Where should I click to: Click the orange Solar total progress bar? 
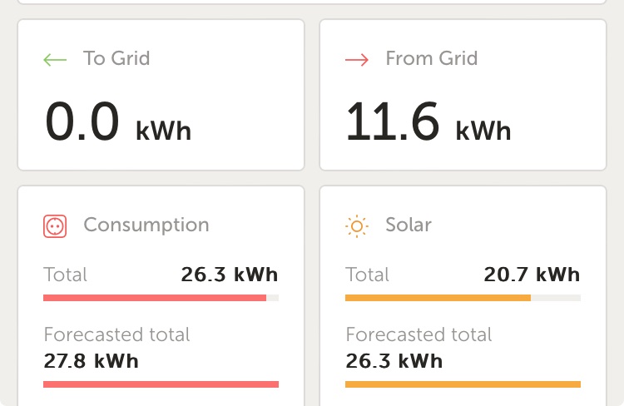438,297
